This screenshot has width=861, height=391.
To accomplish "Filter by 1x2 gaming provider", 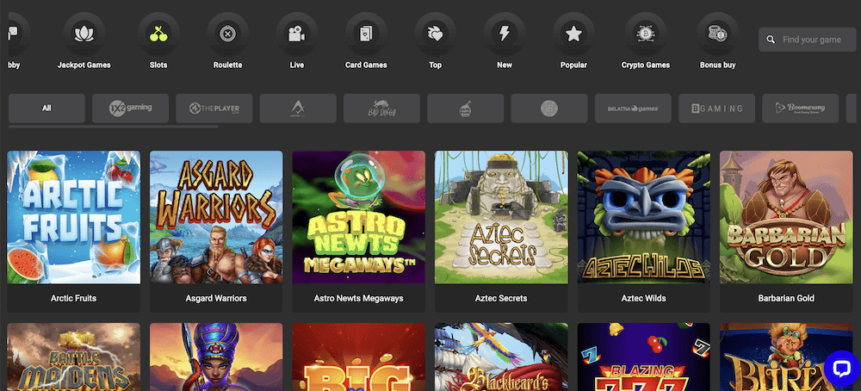I will click(x=131, y=109).
